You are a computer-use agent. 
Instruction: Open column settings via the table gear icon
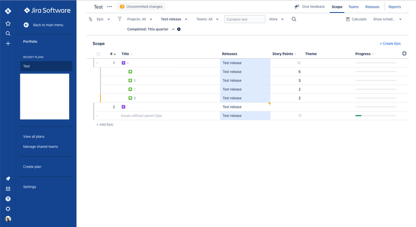(x=404, y=54)
